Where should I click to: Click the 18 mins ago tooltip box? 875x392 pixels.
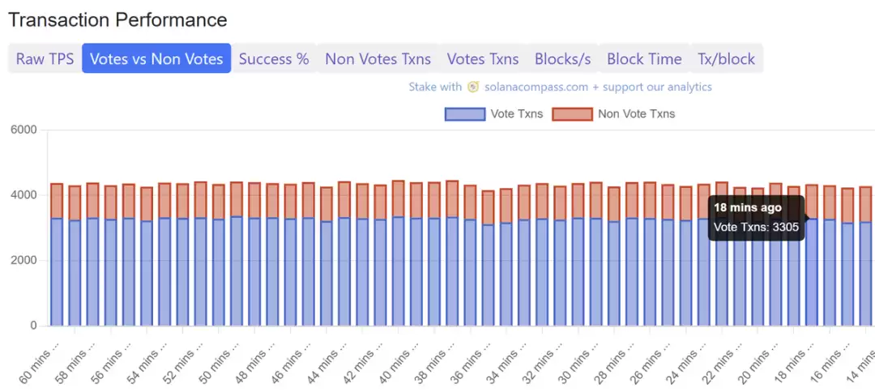pos(756,217)
